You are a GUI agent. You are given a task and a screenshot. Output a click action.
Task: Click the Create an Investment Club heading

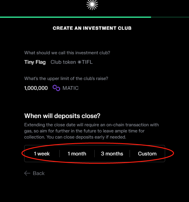click(x=92, y=28)
